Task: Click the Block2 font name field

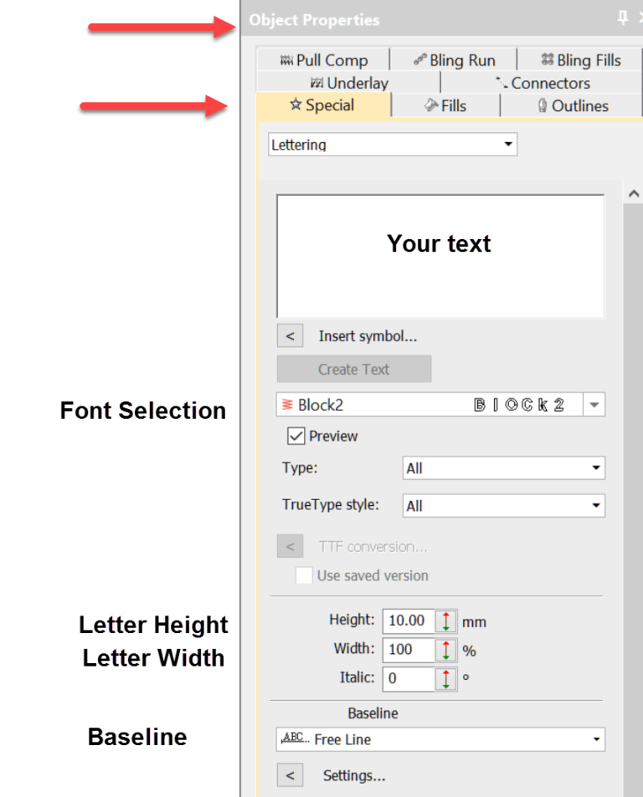Action: (x=430, y=405)
